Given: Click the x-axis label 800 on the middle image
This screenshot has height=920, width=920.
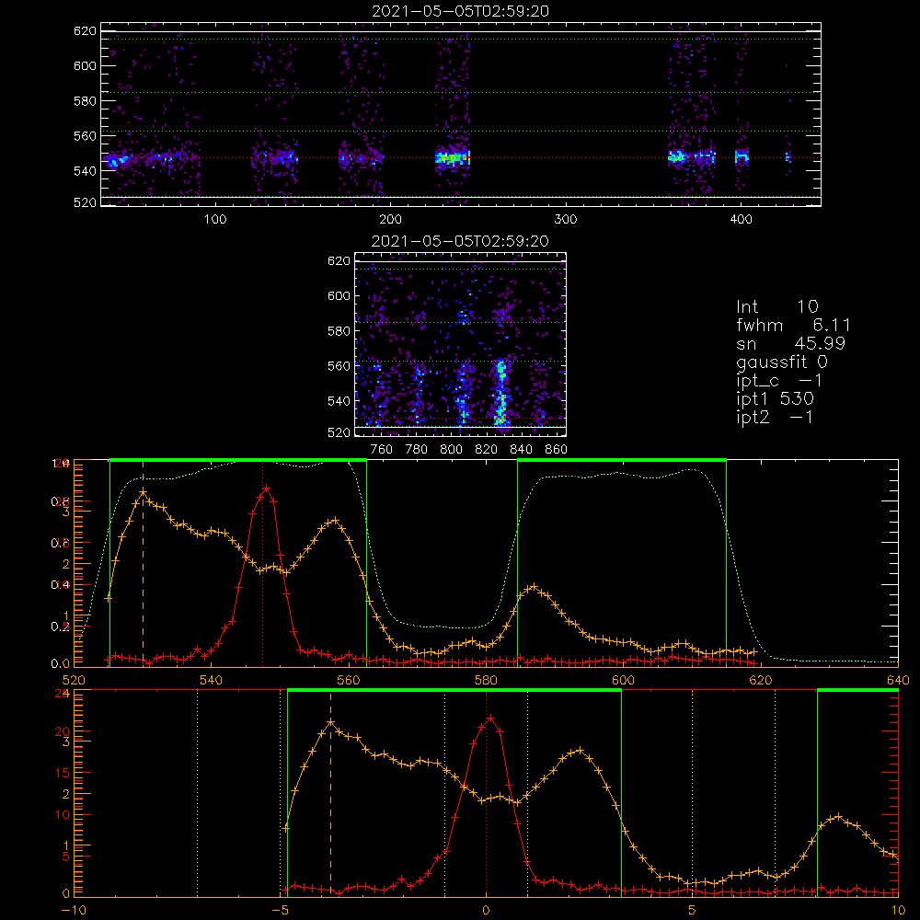Looking at the screenshot, I should tap(451, 450).
